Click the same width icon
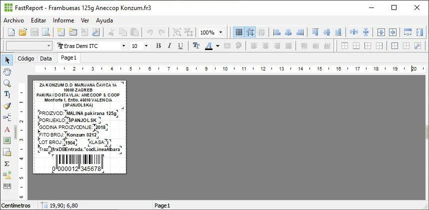Screen dimensions: 429x210 coord(407,32)
